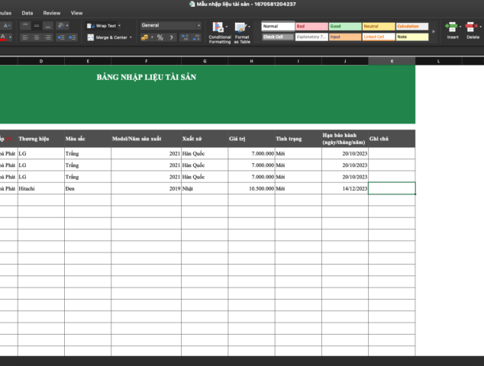Choose the red font color swatch
This screenshot has height=366, width=484.
coord(5,37)
